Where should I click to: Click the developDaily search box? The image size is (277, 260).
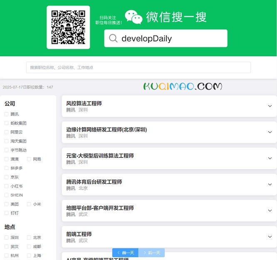point(166,38)
